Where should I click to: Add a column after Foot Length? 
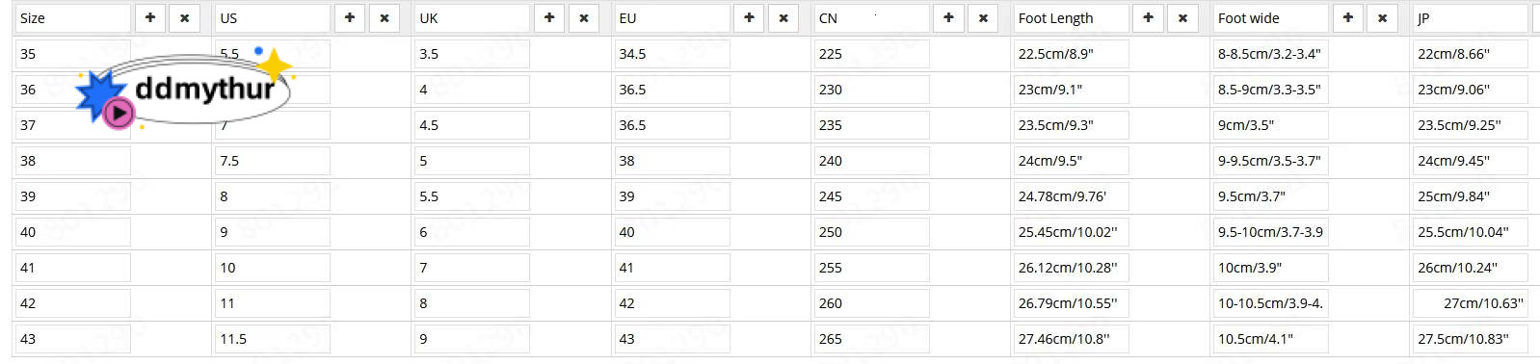[1148, 17]
